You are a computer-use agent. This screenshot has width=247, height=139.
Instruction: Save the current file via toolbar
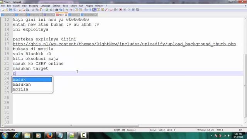point(10,10)
